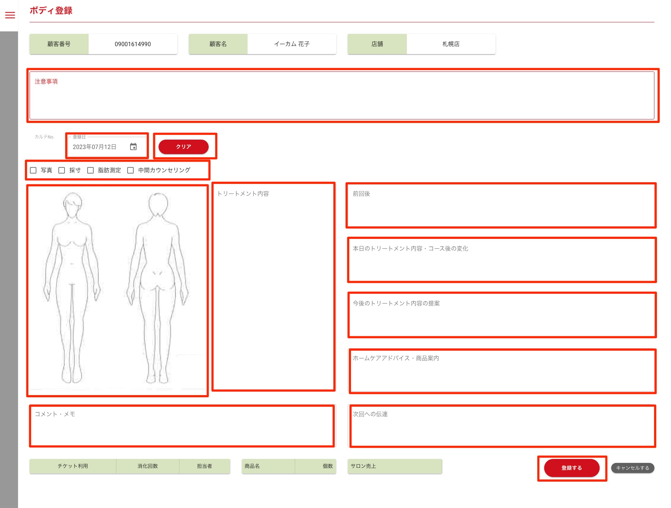The image size is (671, 508).
Task: Click the 今後のトリートメント内容の提案 field
Action: (x=501, y=315)
